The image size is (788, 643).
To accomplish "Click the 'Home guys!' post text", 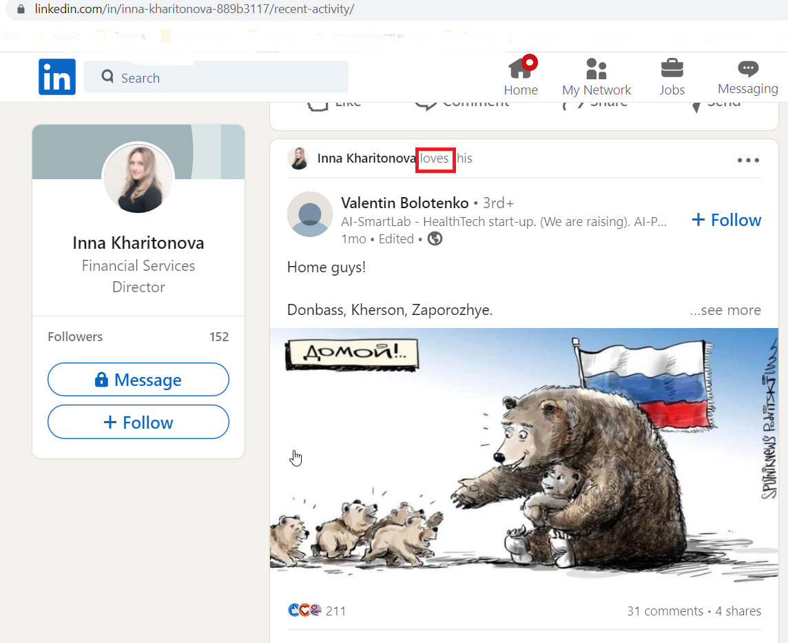I will pyautogui.click(x=326, y=267).
